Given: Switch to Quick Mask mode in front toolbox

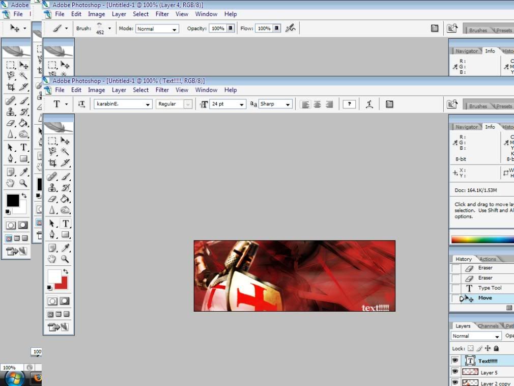Looking at the screenshot, I should click(65, 301).
